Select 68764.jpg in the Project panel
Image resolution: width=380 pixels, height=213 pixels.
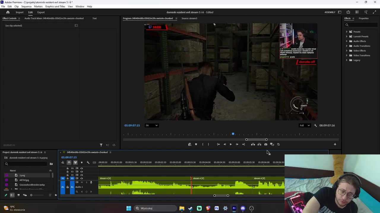pos(24,180)
